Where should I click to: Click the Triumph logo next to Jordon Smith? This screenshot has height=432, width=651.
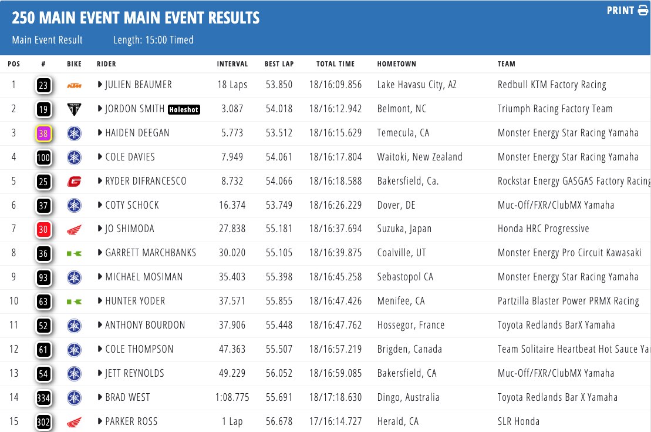click(x=74, y=109)
